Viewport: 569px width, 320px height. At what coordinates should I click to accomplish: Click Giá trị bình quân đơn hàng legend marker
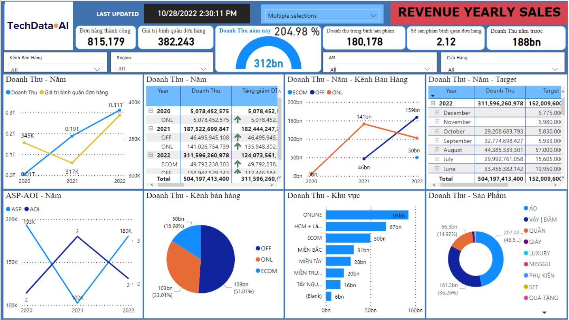[41, 92]
